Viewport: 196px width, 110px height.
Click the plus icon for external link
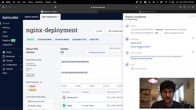coord(132,69)
